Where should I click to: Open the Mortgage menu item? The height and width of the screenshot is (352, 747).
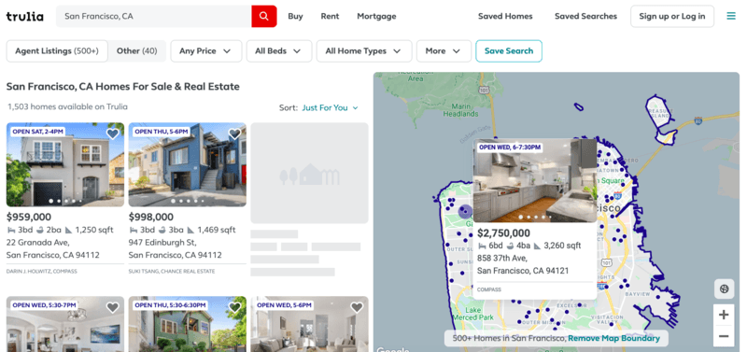click(x=376, y=16)
